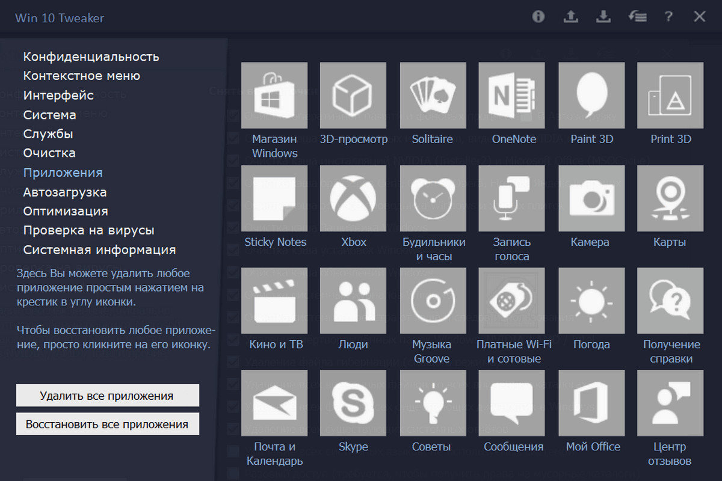Click the upload/export settings icon
722x481 pixels.
(x=570, y=17)
